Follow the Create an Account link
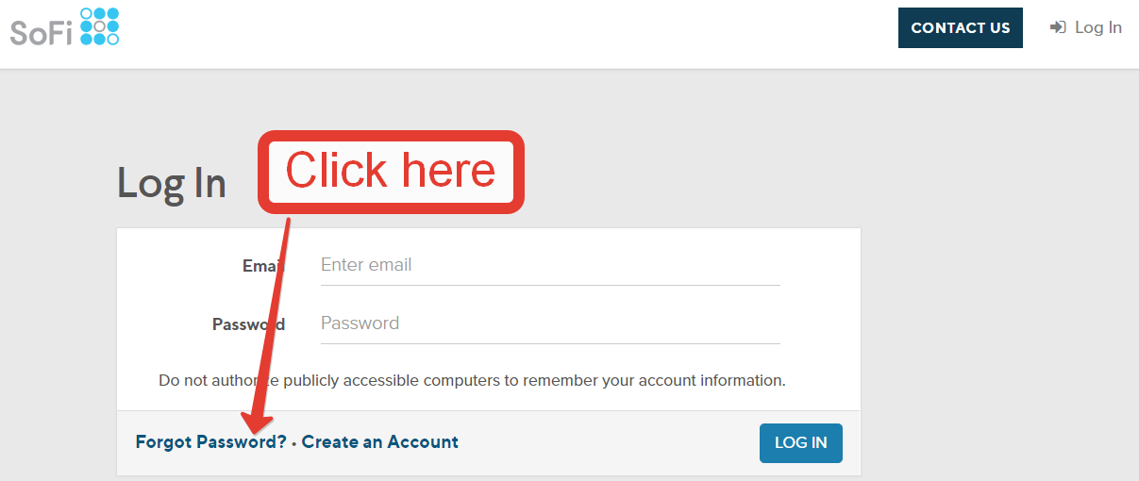 click(x=380, y=441)
